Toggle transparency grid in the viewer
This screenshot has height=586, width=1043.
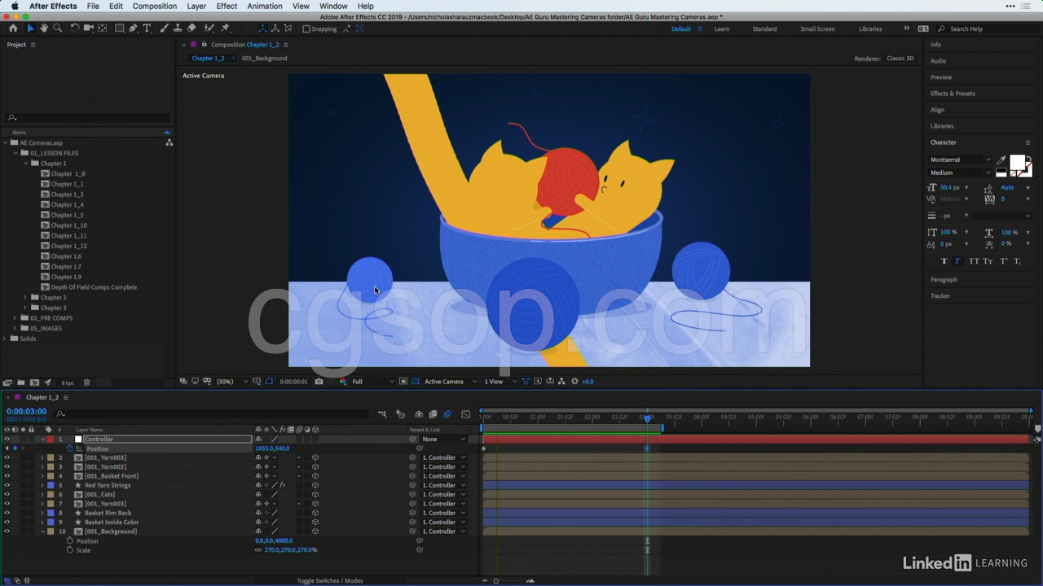416,381
